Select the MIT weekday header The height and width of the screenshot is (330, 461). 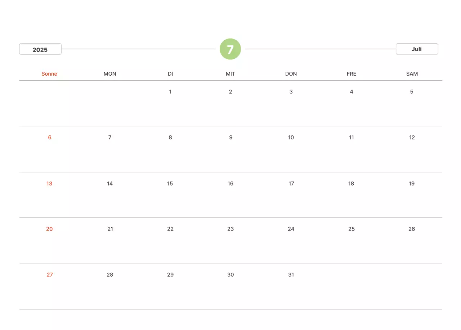point(230,74)
